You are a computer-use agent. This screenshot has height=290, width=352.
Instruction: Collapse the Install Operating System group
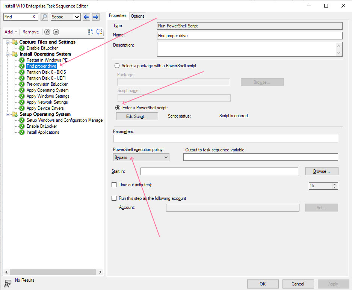8,54
